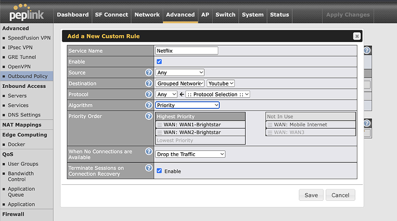Image resolution: width=397 pixels, height=221 pixels.
Task: Open Application Queue in sidebar
Action: pyautogui.click(x=21, y=192)
